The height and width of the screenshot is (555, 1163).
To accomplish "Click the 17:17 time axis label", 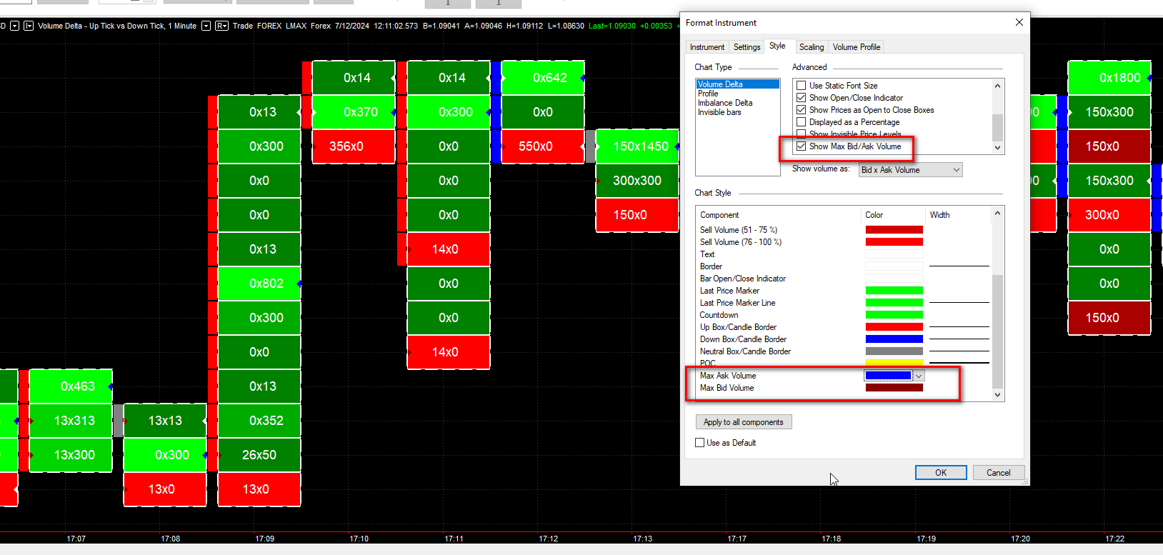I will tap(737, 539).
